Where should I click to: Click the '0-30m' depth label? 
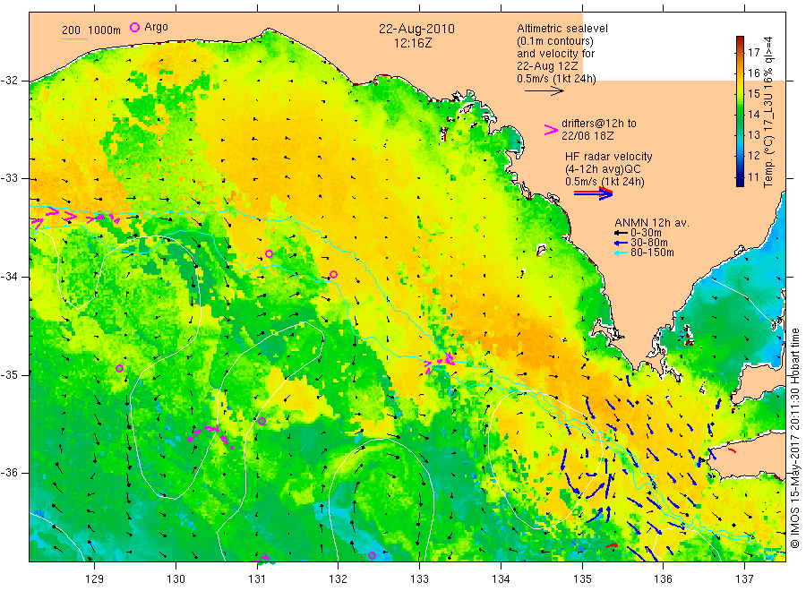point(646,233)
